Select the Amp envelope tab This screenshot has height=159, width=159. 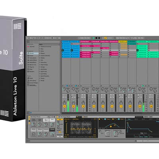(129, 119)
